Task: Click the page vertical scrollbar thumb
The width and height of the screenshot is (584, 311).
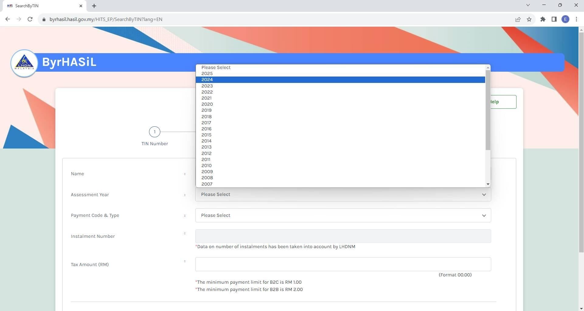Action: (x=581, y=142)
